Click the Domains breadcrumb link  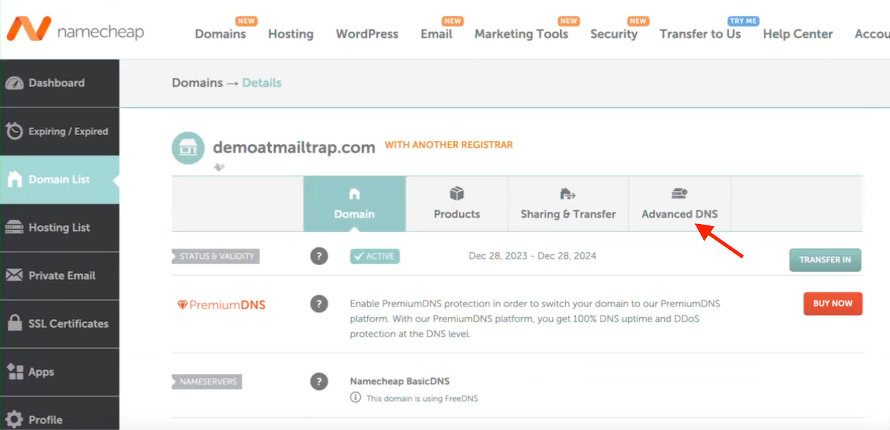click(197, 83)
